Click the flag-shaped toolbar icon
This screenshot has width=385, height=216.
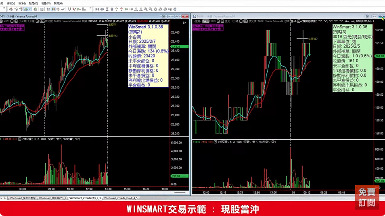[x=79, y=9]
